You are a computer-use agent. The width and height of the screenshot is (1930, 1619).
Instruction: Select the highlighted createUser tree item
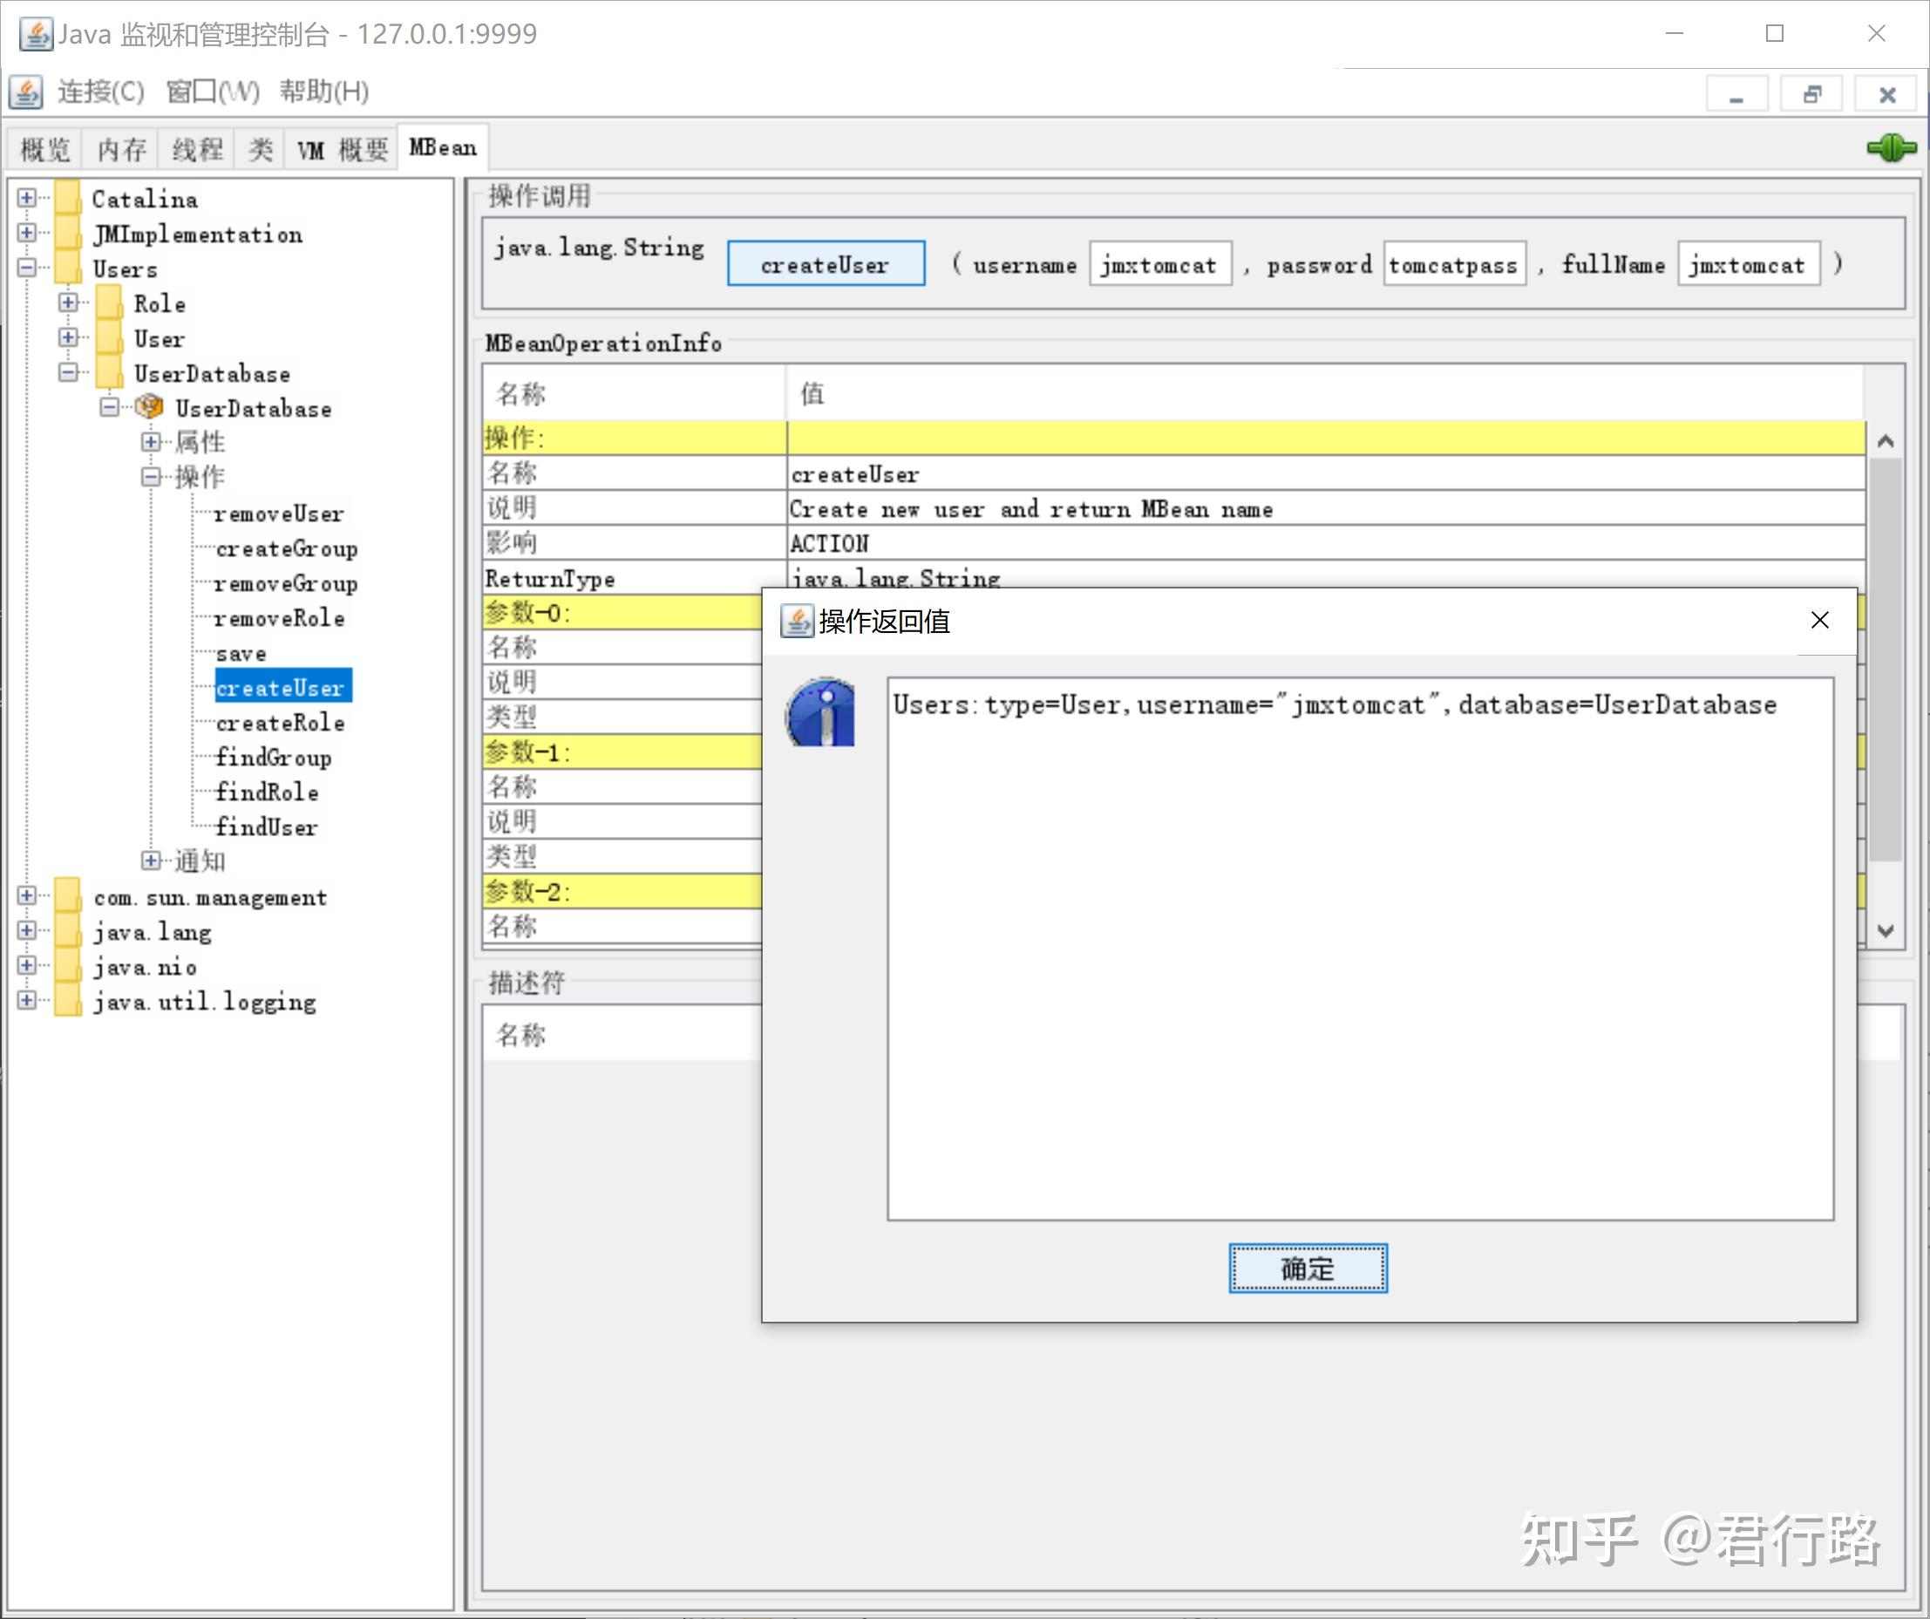[282, 687]
